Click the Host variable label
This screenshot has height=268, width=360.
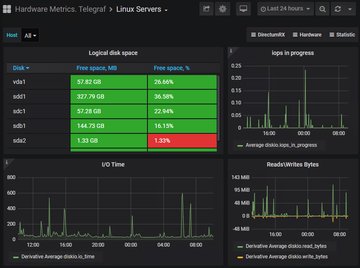coord(12,35)
